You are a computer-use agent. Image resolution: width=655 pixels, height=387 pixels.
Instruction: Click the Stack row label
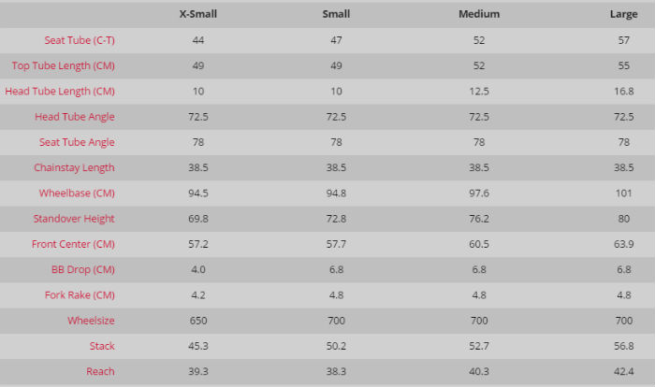click(102, 346)
